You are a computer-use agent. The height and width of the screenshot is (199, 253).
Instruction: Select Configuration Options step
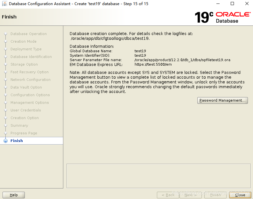[x=30, y=95]
